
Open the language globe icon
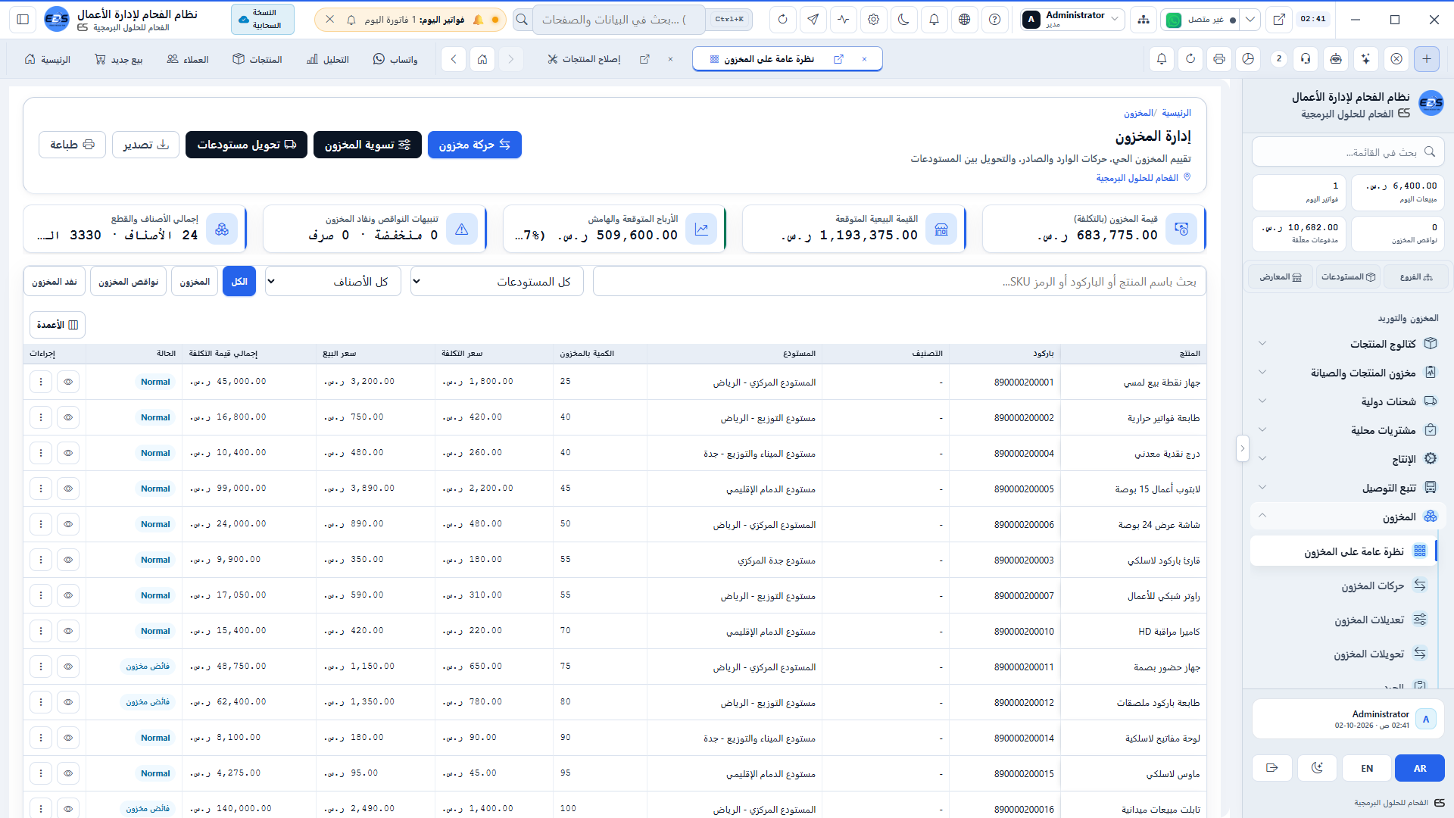(x=964, y=20)
